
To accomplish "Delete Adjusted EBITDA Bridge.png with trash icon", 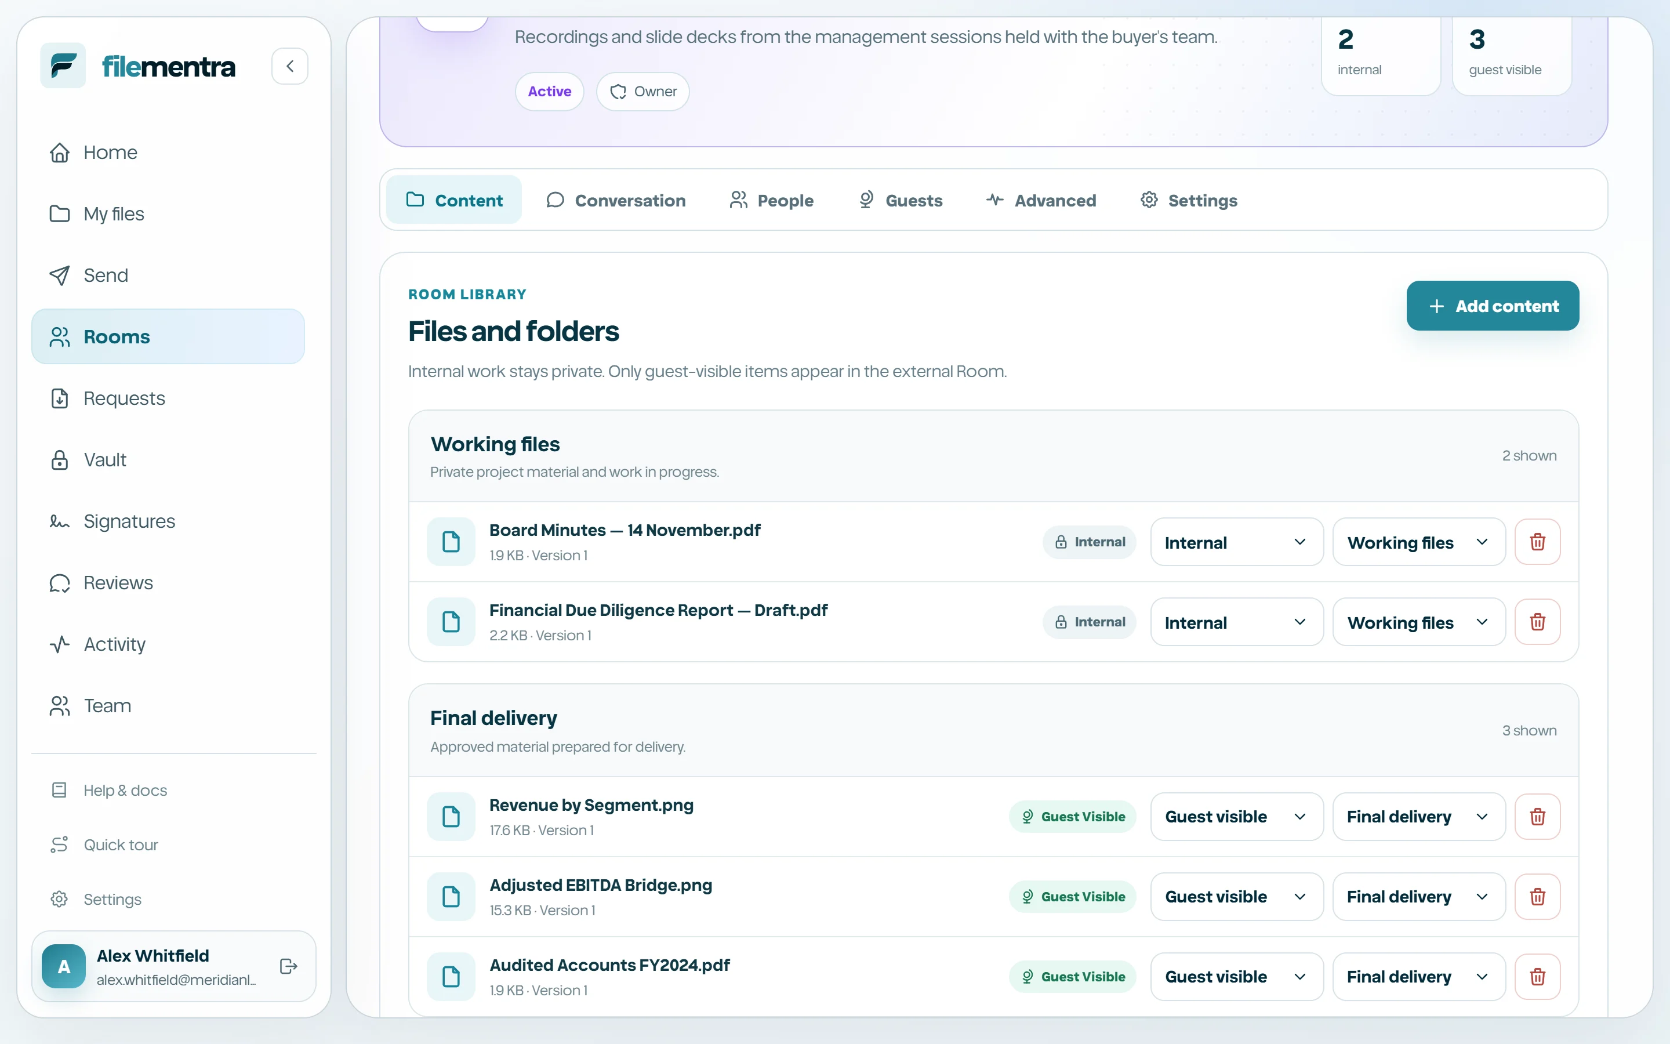I will [1537, 897].
